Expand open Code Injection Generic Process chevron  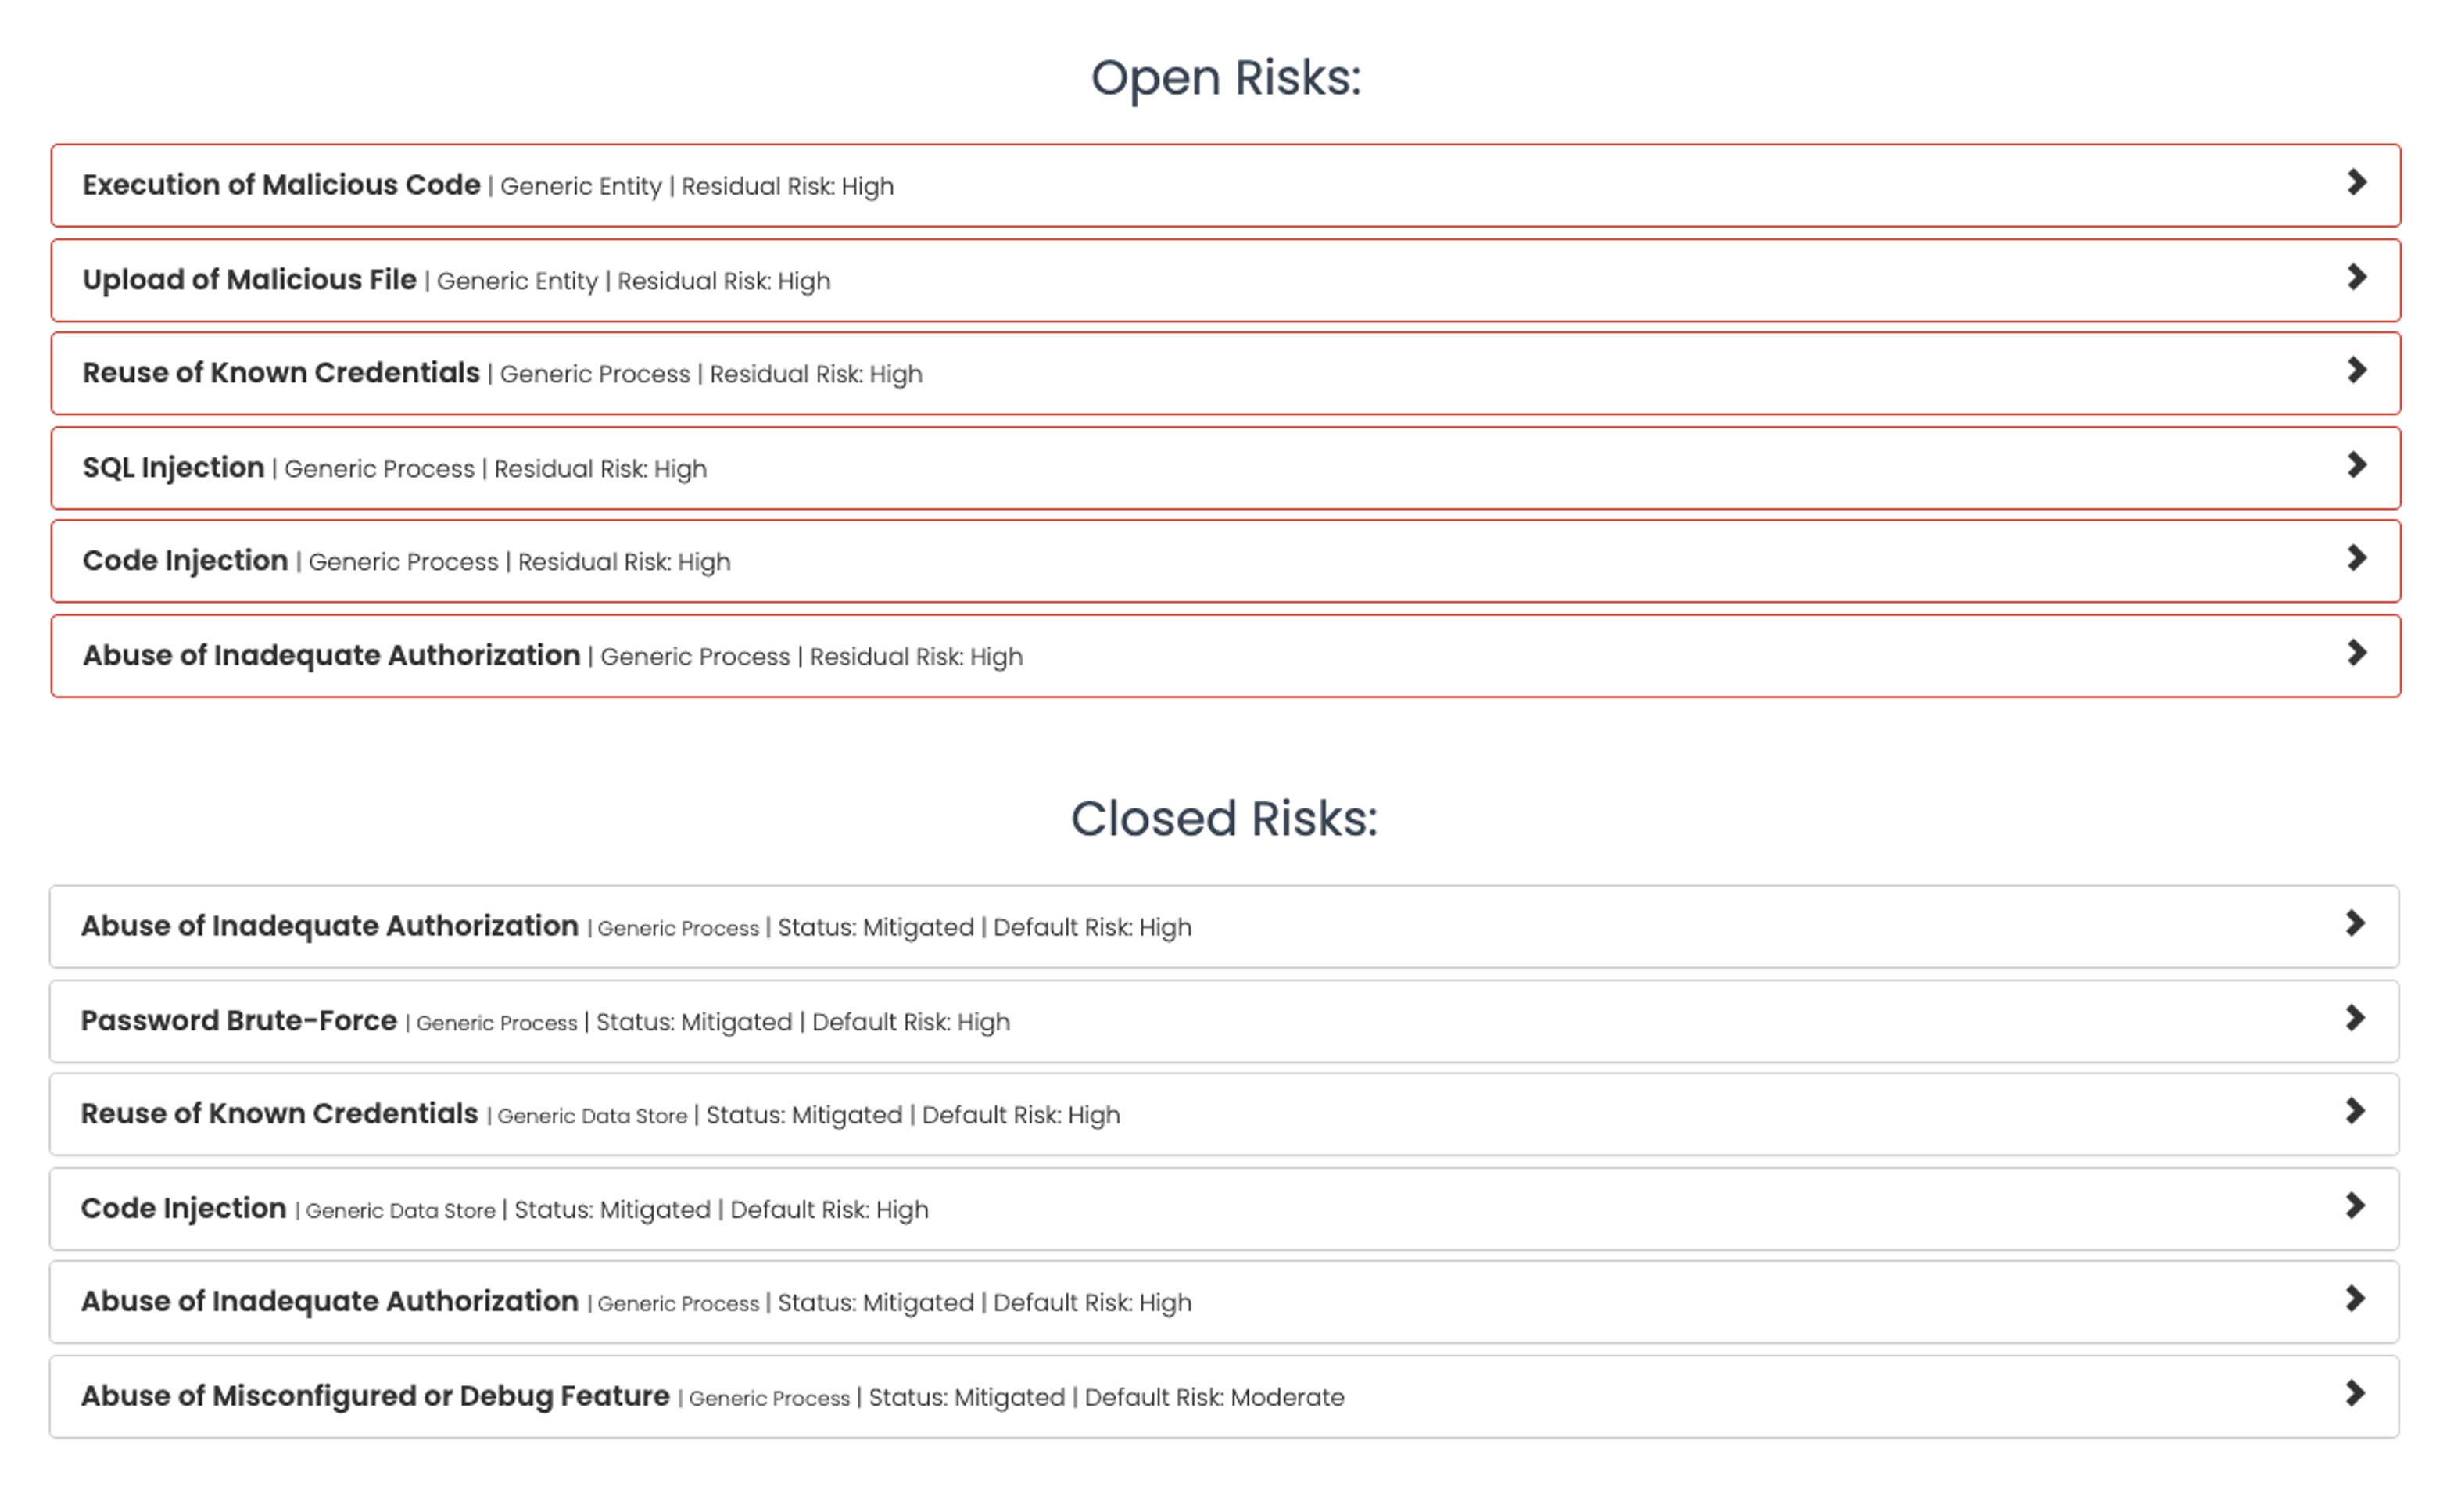(x=2356, y=559)
